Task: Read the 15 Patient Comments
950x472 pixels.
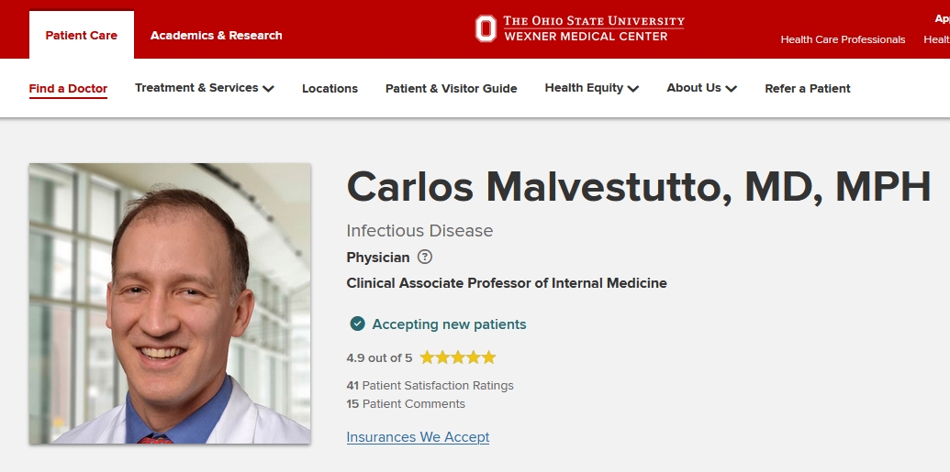Action: (406, 404)
